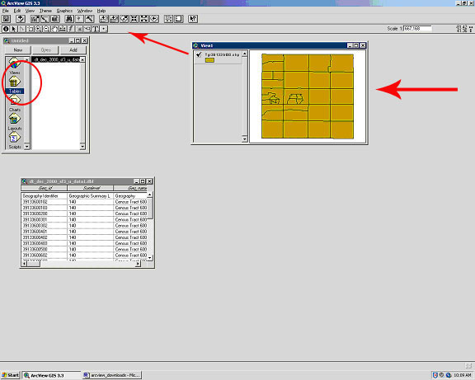The height and width of the screenshot is (380, 475).
Task: Click the project icon list scroll-down arrow
Action: point(26,147)
